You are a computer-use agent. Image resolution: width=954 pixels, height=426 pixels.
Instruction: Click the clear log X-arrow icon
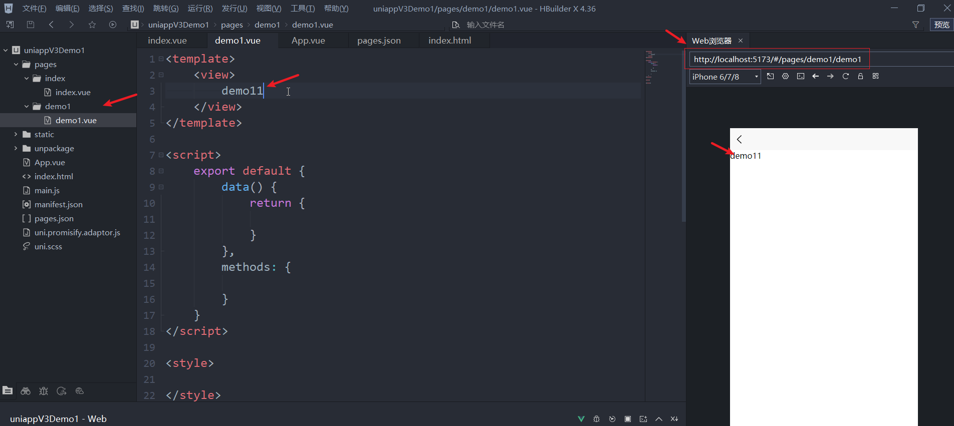(674, 419)
